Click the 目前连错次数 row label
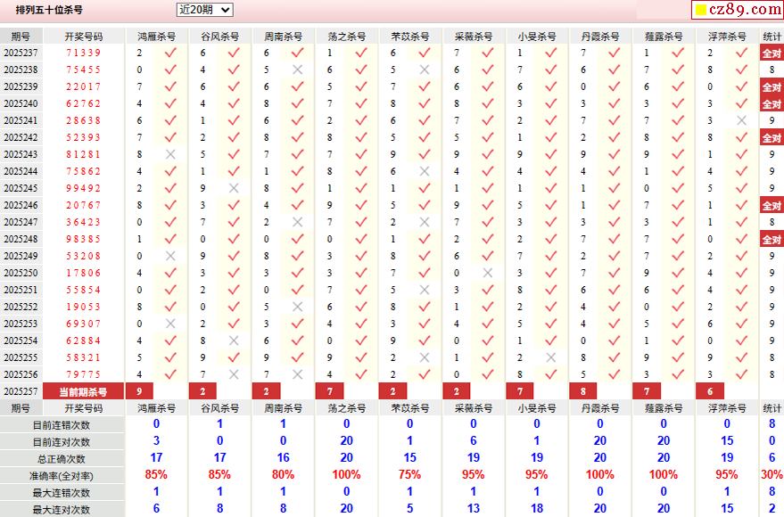Screen dimensions: 784x517 click(62, 425)
